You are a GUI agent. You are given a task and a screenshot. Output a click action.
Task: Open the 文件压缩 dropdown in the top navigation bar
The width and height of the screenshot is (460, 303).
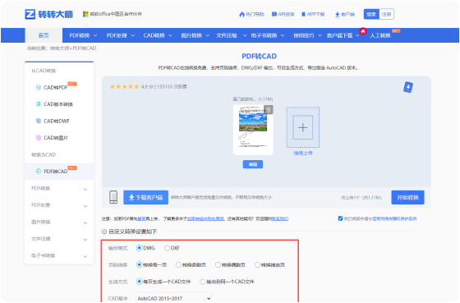coord(231,35)
